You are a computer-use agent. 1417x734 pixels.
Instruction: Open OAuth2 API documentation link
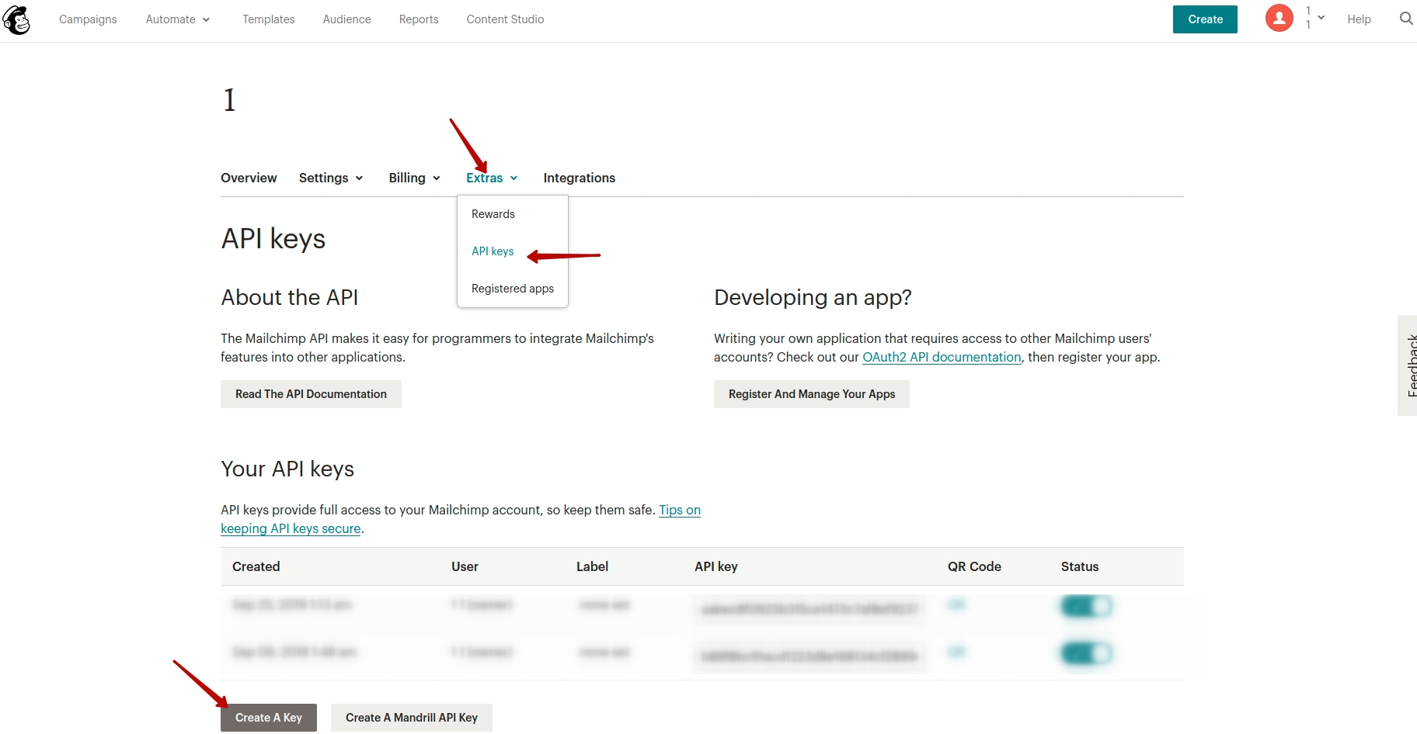point(942,357)
